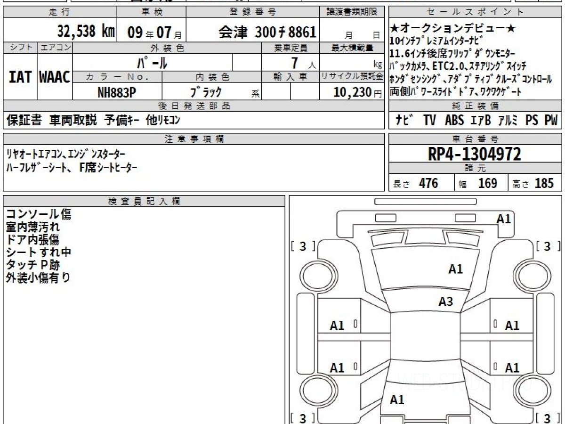This screenshot has width=565, height=424.
Task: Select the width value 169
Action: pyautogui.click(x=487, y=183)
